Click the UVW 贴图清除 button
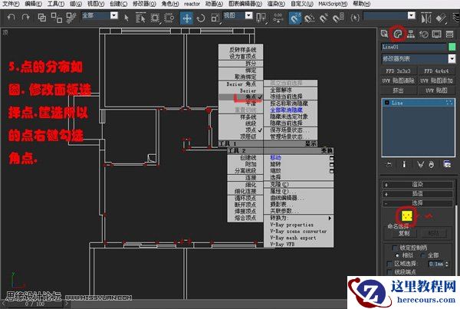Viewport: 460px width, 309px height. 398,81
